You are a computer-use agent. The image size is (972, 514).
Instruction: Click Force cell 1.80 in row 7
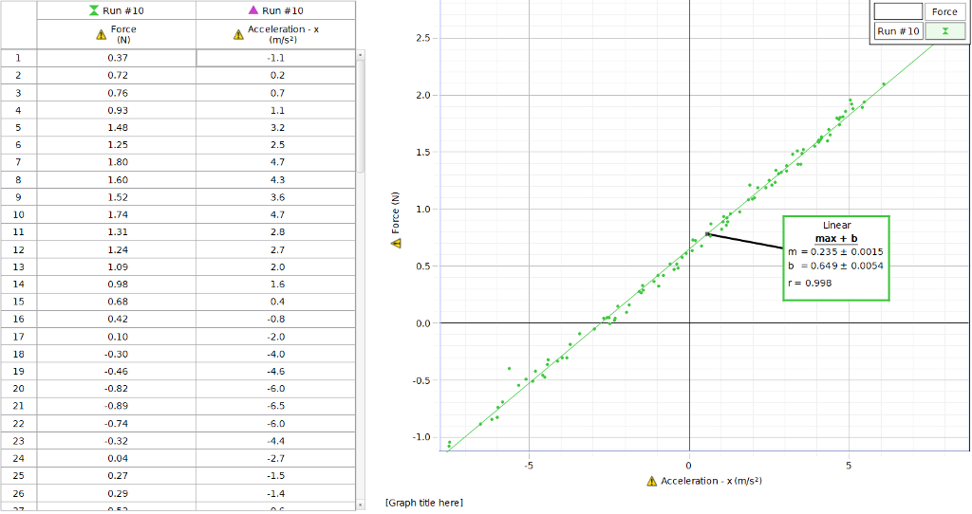coord(117,162)
